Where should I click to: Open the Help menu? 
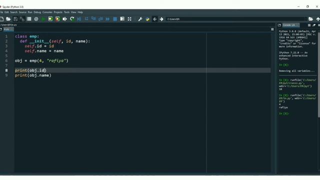tap(80, 12)
